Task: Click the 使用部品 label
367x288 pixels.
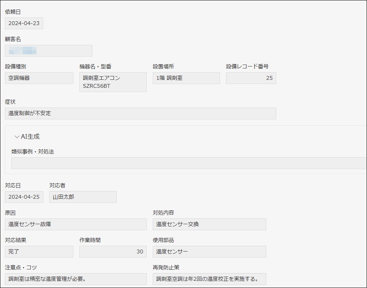Action: 163,240
